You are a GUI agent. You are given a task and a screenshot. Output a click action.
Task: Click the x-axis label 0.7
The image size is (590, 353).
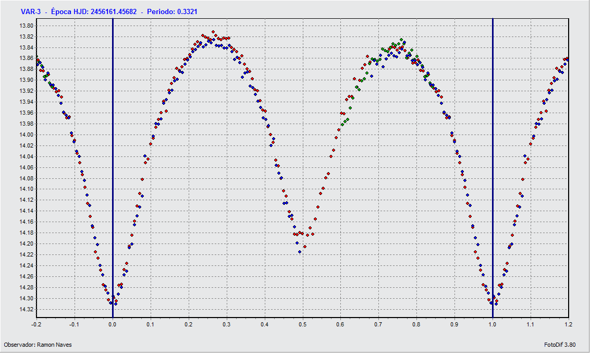pyautogui.click(x=378, y=324)
